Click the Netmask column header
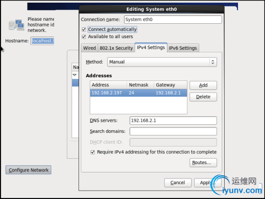The height and width of the screenshot is (199, 265). 140,85
